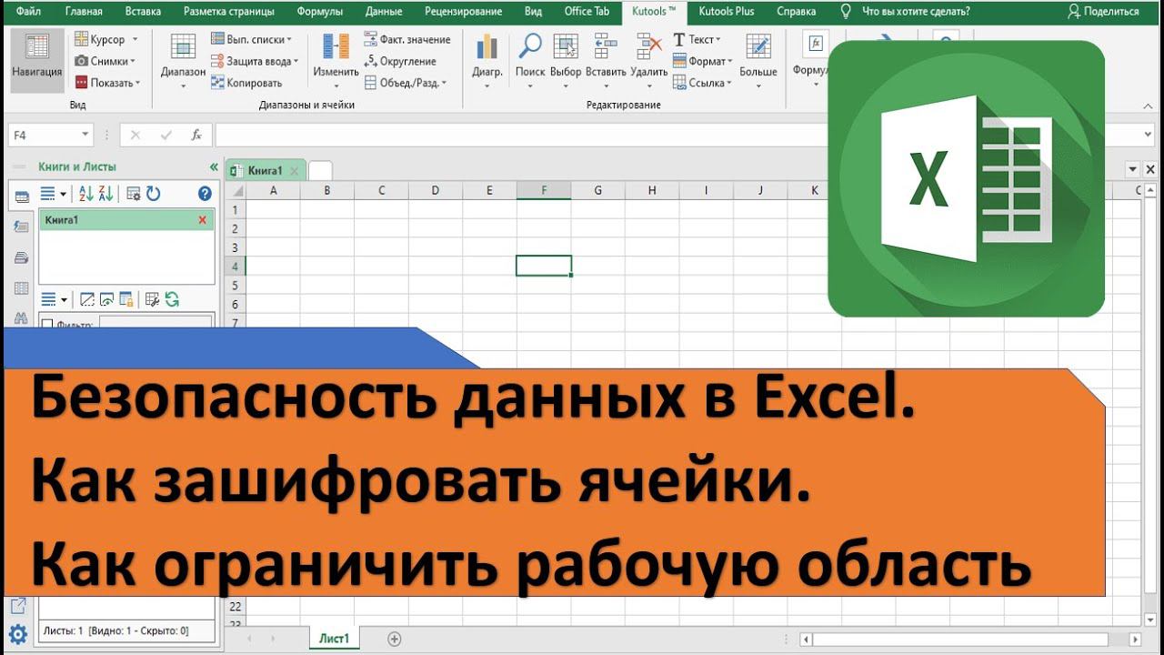Open the Выбор select tools
Viewport: 1164px width, 655px height.
coord(566,60)
